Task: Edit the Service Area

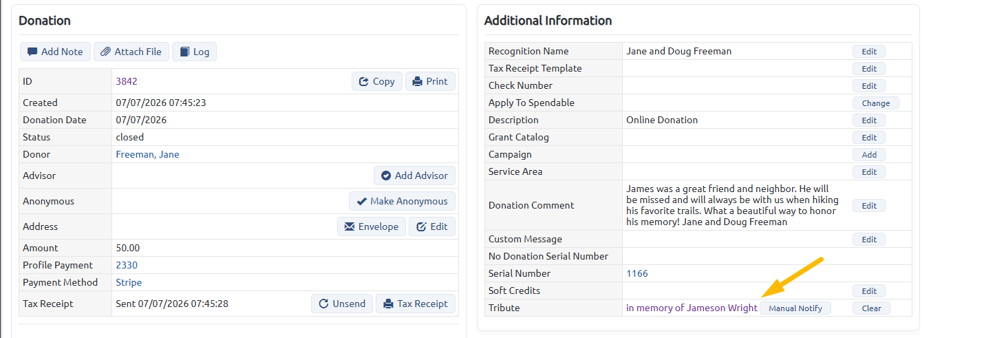Action: [869, 172]
